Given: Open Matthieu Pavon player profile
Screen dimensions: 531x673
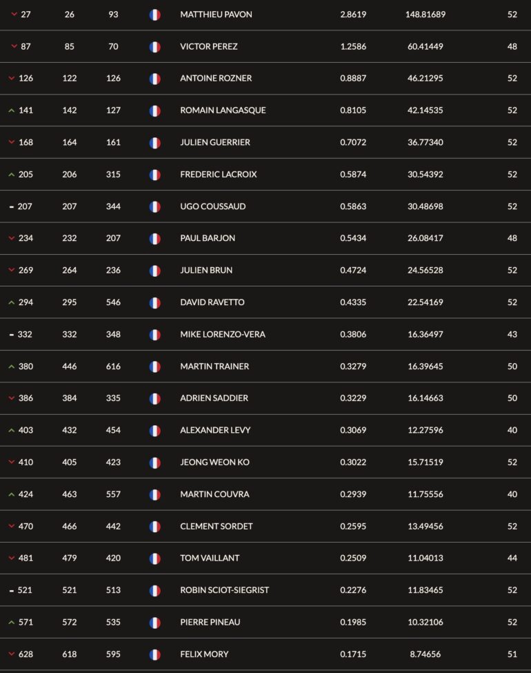Looking at the screenshot, I should click(216, 14).
